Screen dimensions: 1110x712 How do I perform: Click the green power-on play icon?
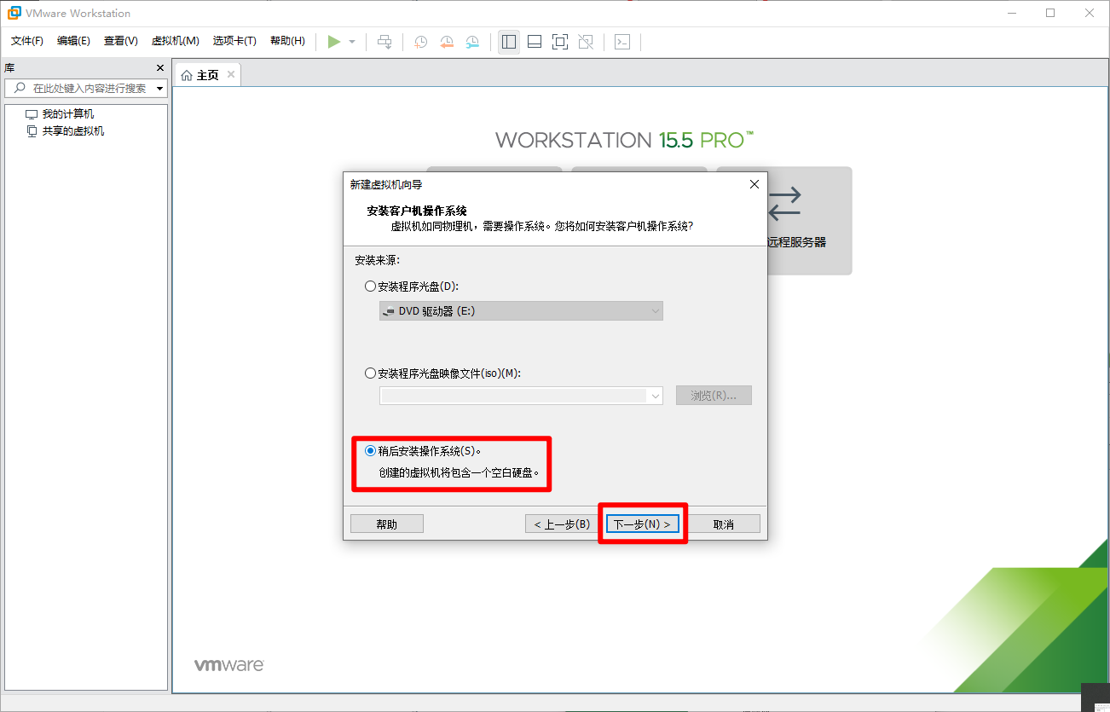[x=334, y=41]
